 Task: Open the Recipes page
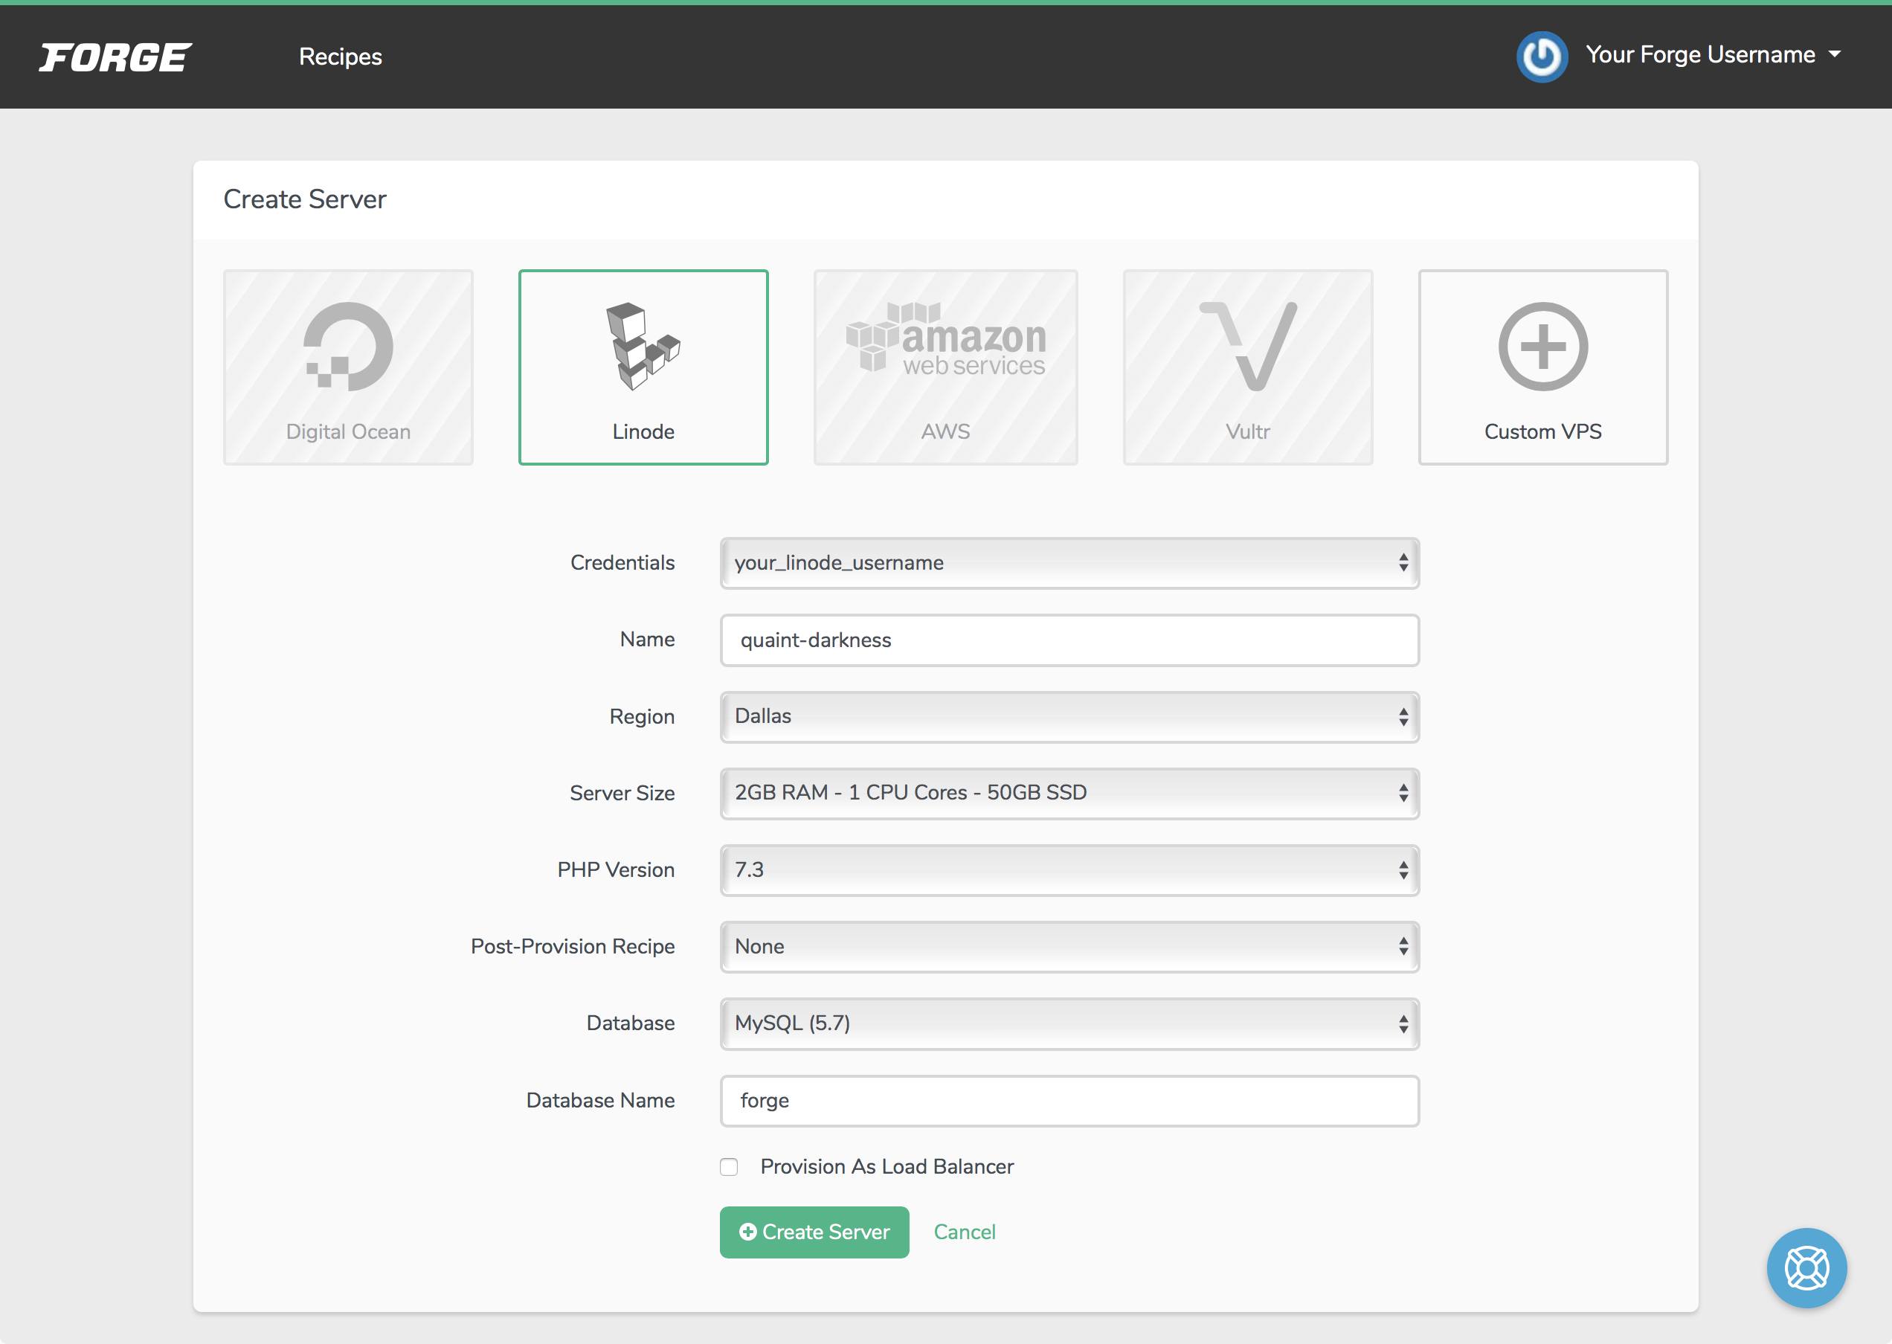pyautogui.click(x=340, y=57)
